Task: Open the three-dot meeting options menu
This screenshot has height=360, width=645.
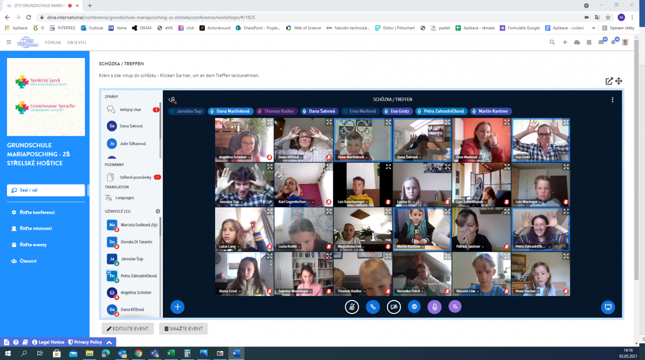Action: (x=612, y=100)
